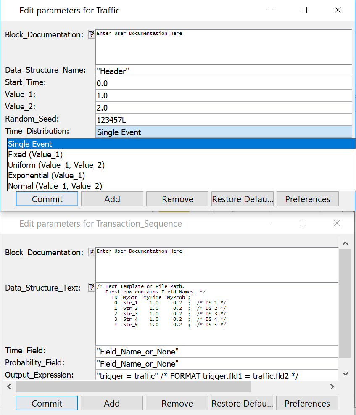The height and width of the screenshot is (415, 356).
Task: Click edit icon beside Block_Documentation in Traffic dialog
Action: 91,34
